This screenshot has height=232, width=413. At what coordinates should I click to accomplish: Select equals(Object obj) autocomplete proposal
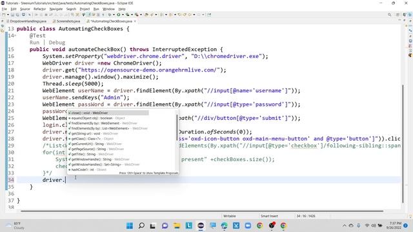pos(108,118)
